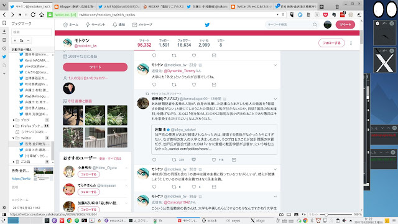Click the Pocket extension icon

click(x=325, y=15)
